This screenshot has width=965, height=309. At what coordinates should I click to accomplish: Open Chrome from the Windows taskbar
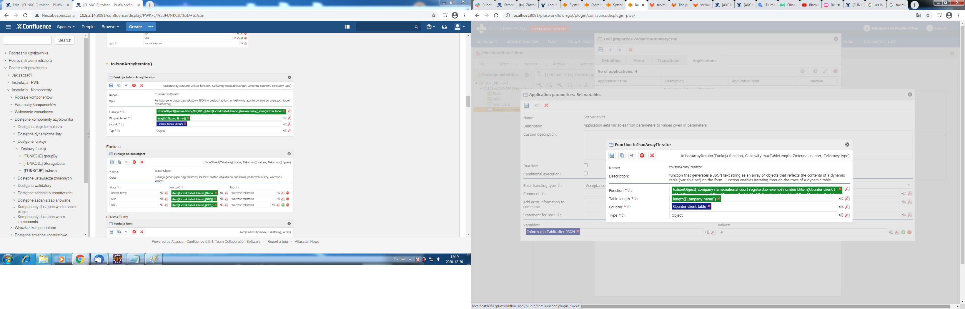coord(80,259)
